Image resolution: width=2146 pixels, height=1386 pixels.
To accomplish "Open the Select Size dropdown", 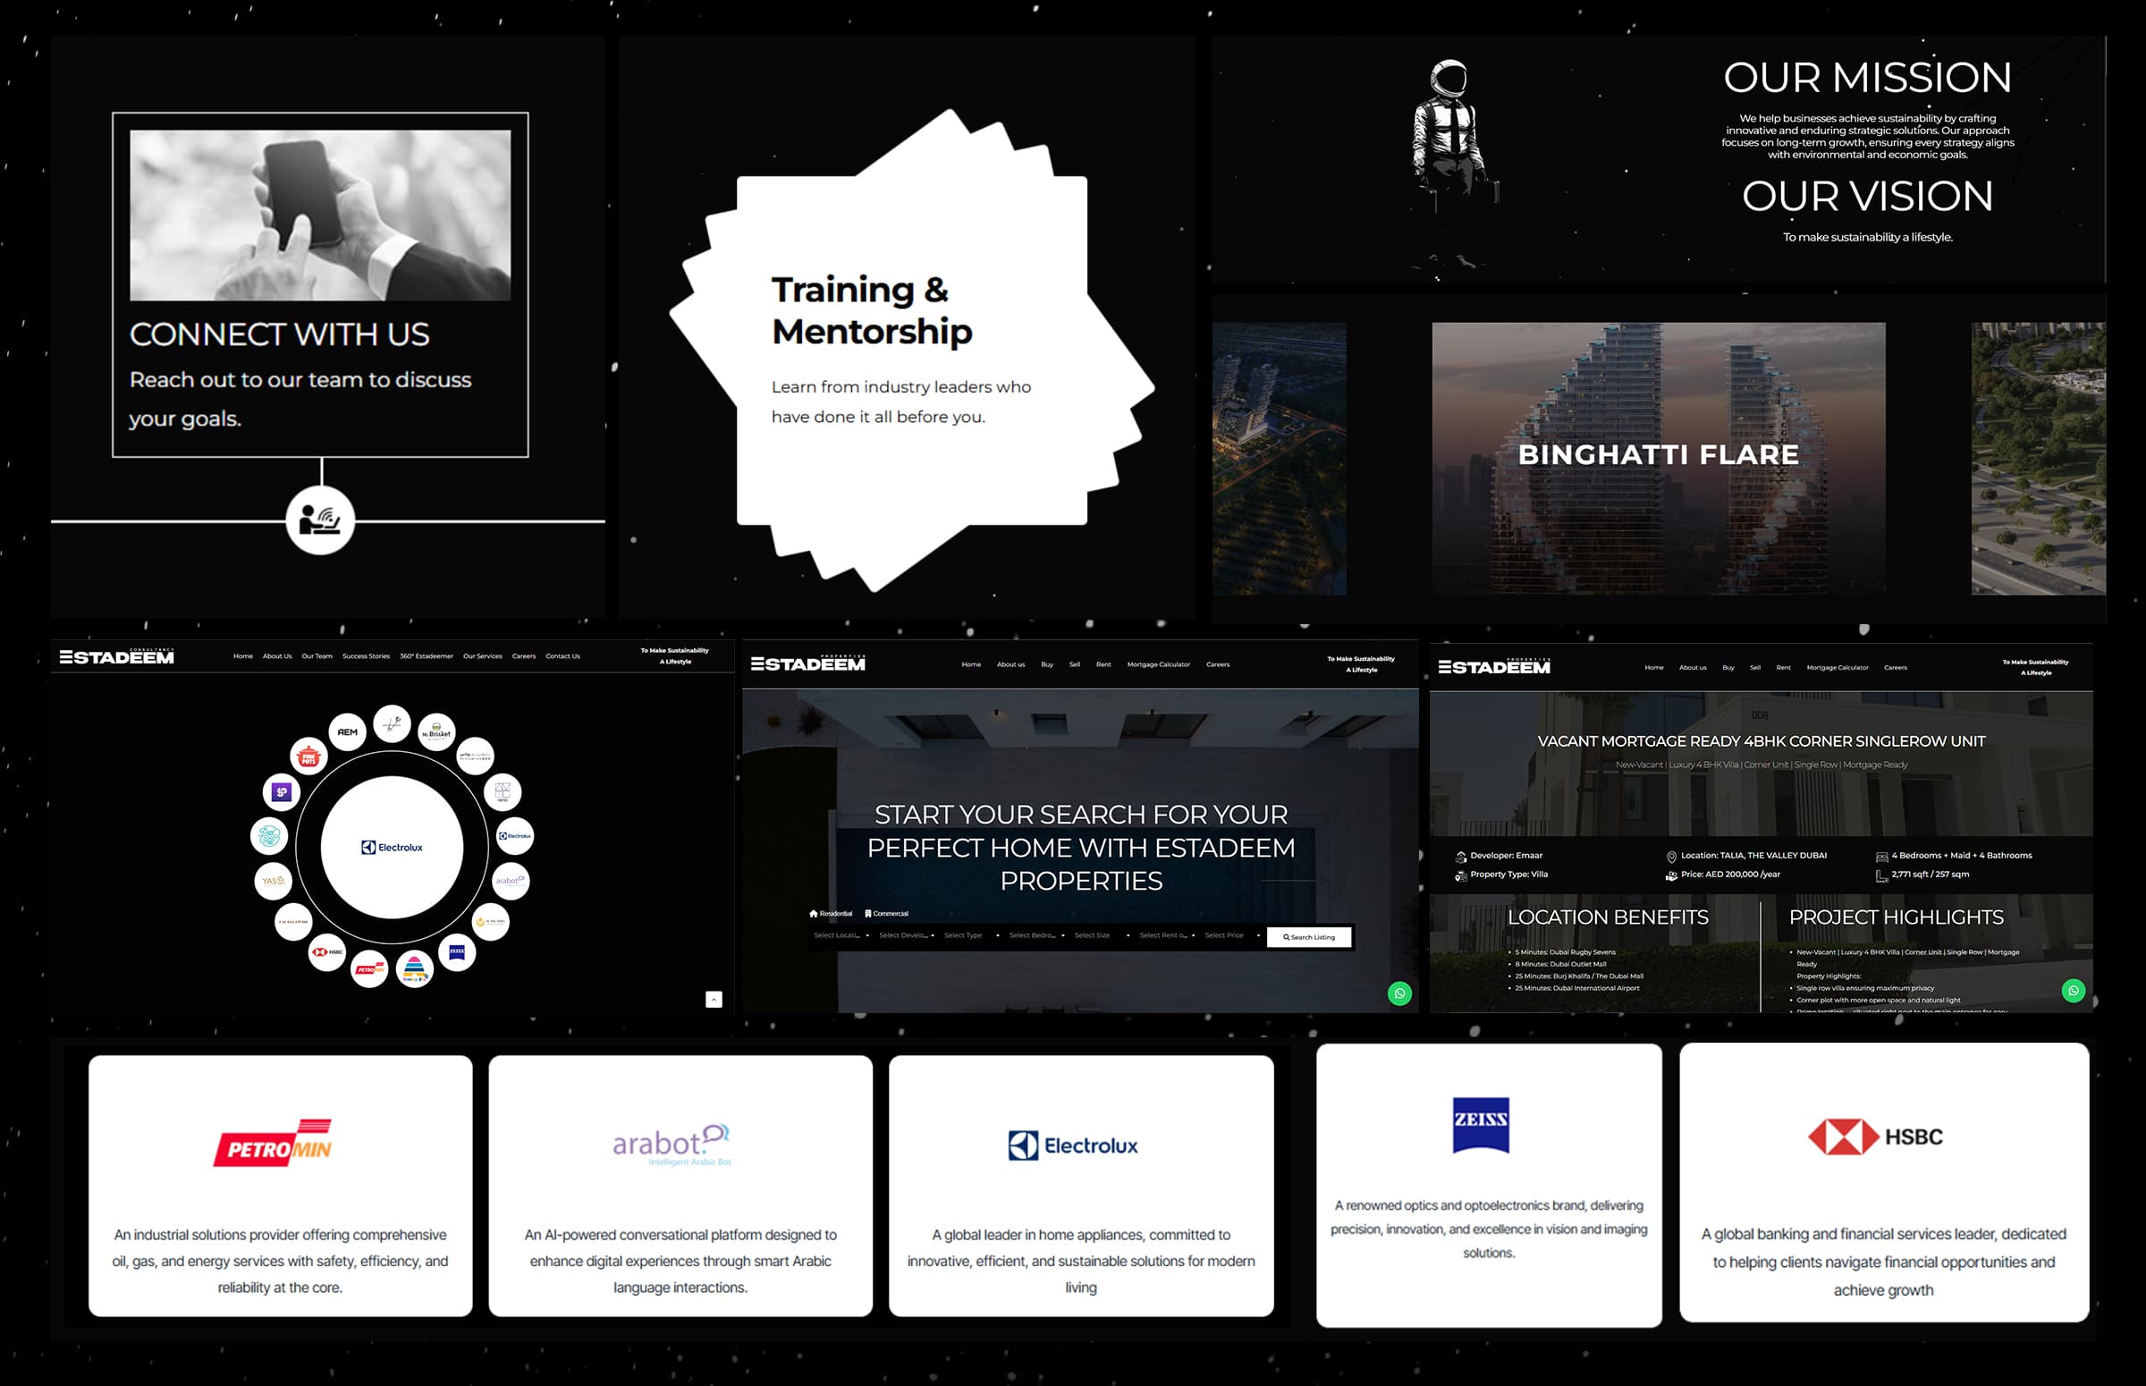I will point(1102,936).
